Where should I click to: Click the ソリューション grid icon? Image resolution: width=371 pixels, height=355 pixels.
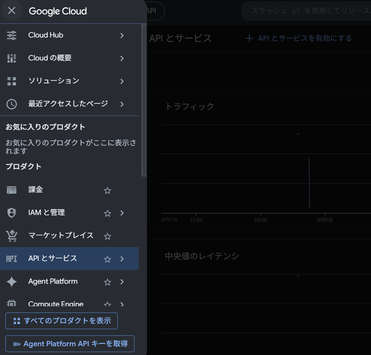click(12, 81)
